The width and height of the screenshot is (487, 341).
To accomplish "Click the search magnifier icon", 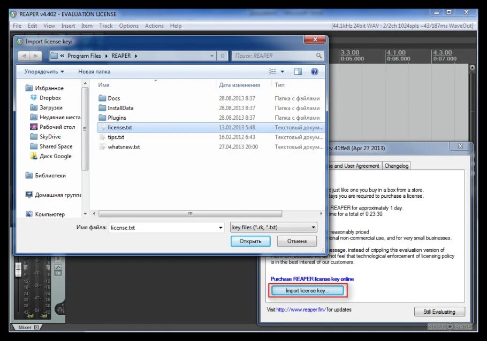I will pyautogui.click(x=318, y=56).
